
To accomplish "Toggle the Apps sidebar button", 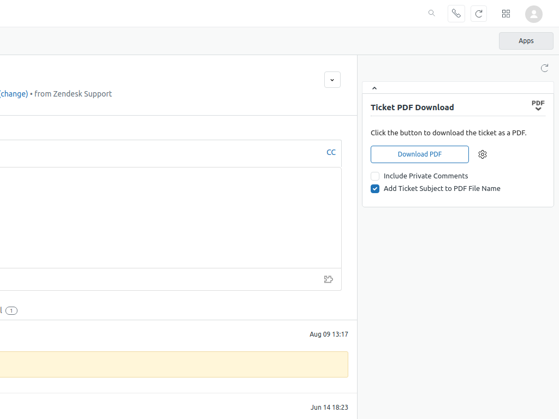I will pyautogui.click(x=526, y=41).
